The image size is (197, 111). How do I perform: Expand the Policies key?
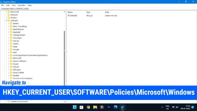coord(9,67)
